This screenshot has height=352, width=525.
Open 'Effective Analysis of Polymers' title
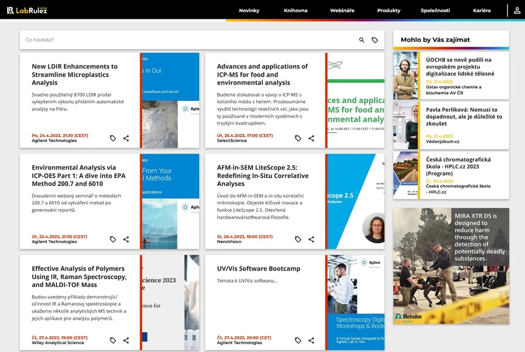click(x=79, y=277)
